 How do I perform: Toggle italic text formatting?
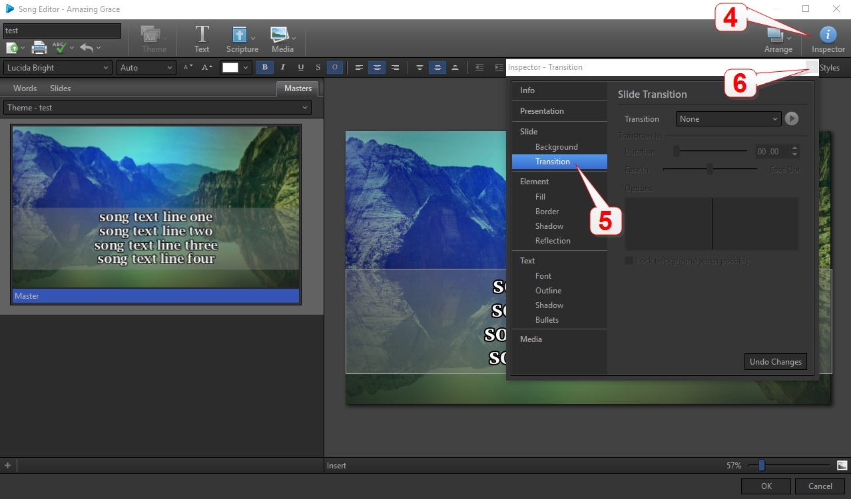click(x=282, y=67)
